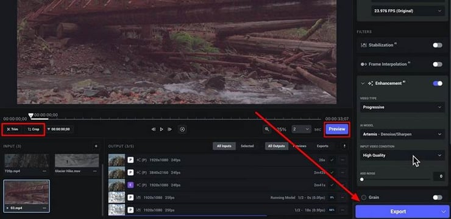Click the P badge on 3840x2160 output
This screenshot has width=451, height=219.
pos(130,173)
